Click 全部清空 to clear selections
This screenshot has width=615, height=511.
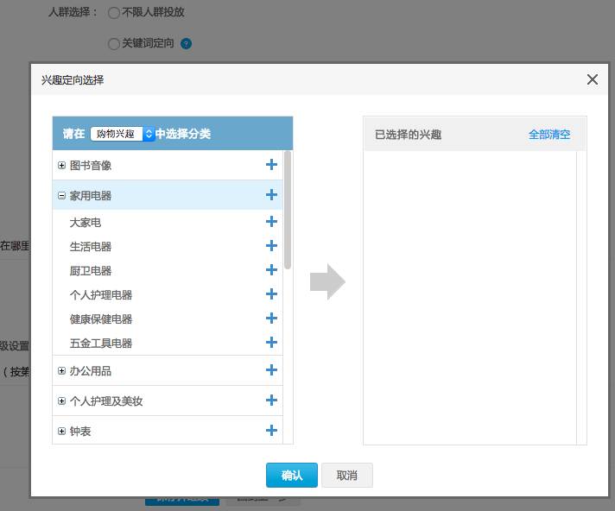click(549, 135)
